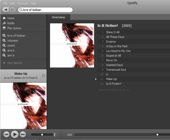
Task: Click the 'Is It Fiction?' album title heading
Action: click(x=108, y=26)
